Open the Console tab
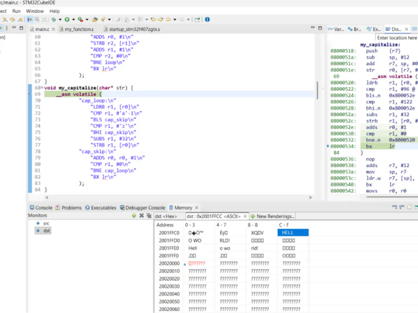 (41, 208)
